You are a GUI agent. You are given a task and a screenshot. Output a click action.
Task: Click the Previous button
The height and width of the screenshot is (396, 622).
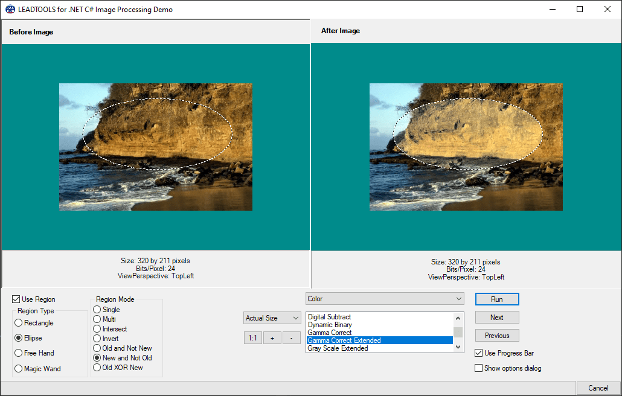point(496,335)
